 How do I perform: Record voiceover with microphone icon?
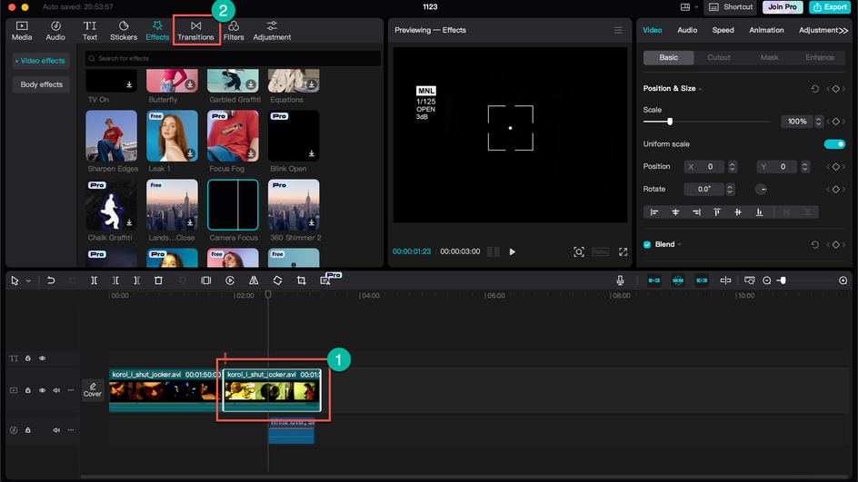click(x=620, y=280)
